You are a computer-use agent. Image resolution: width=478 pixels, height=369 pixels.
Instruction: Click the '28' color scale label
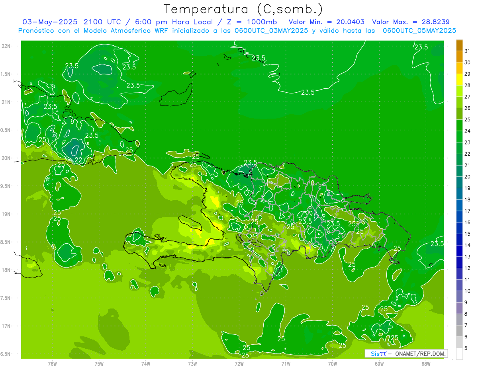[468, 85]
